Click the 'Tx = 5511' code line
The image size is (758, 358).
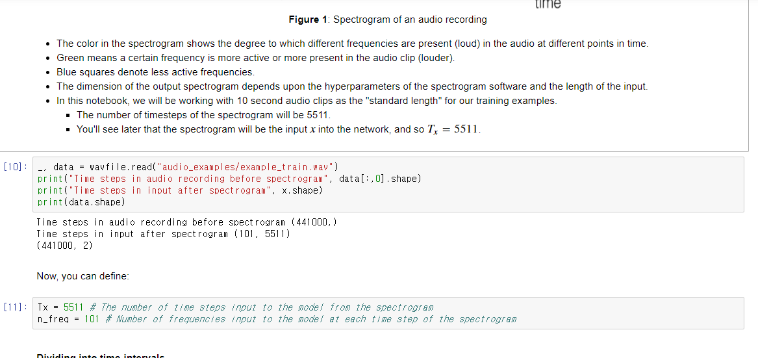235,307
